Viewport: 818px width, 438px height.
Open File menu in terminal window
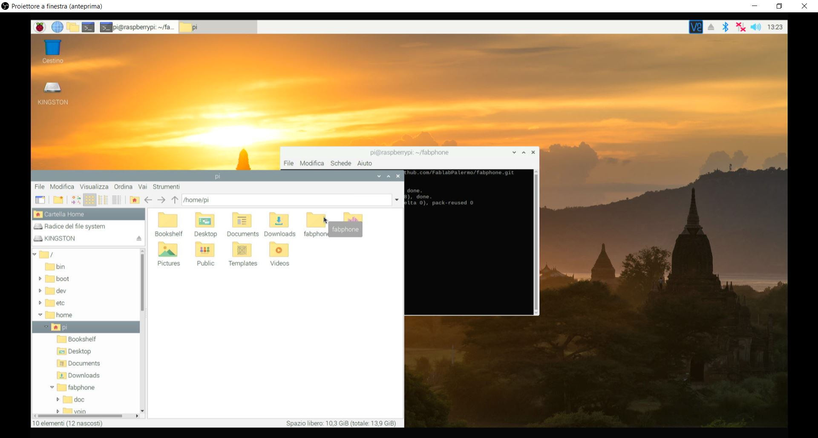288,163
